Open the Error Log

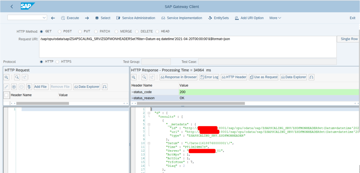[x=209, y=77]
